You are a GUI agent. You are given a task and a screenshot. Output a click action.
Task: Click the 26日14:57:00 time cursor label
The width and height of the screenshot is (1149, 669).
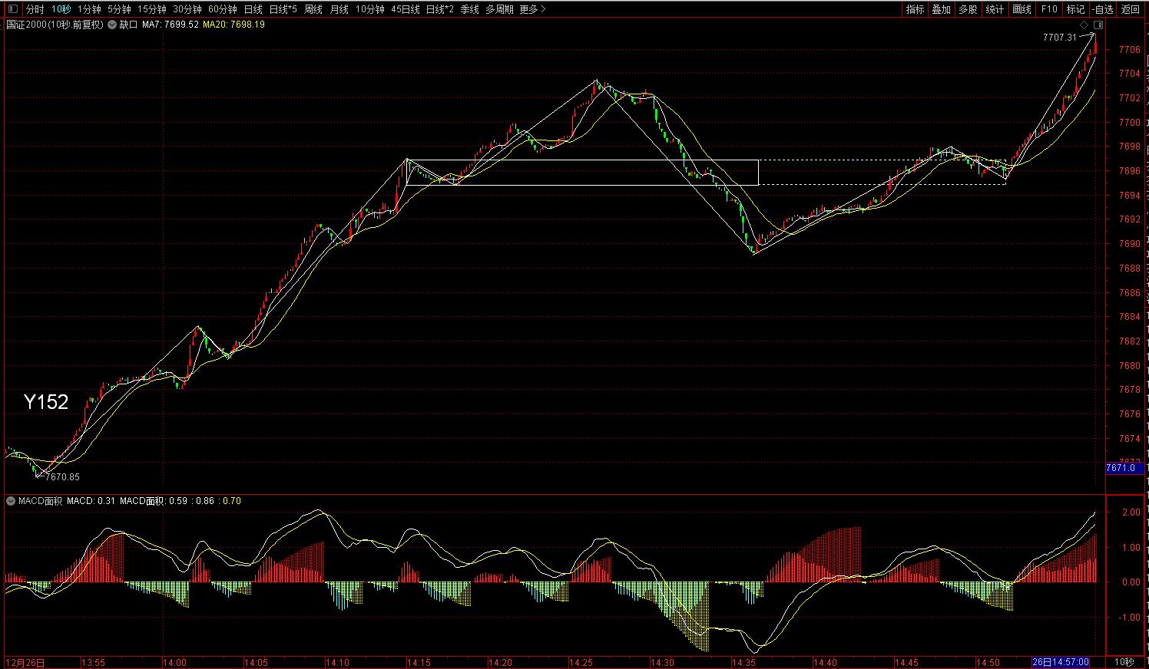click(x=1061, y=662)
